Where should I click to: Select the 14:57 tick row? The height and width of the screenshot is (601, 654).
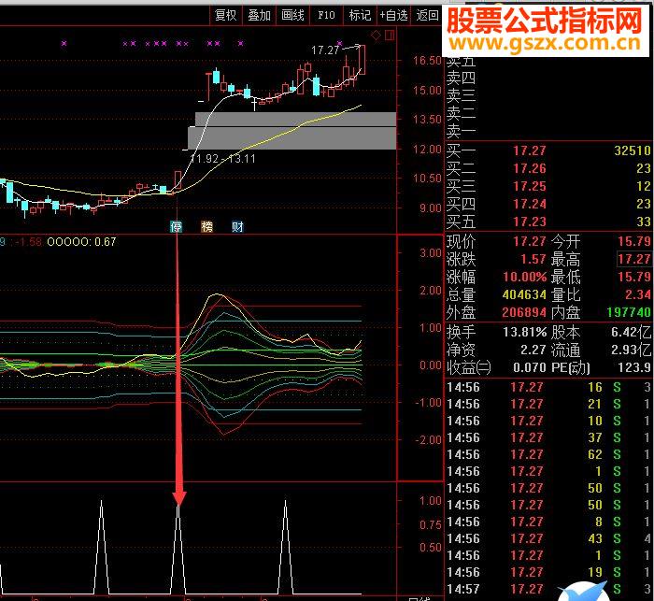(x=548, y=589)
